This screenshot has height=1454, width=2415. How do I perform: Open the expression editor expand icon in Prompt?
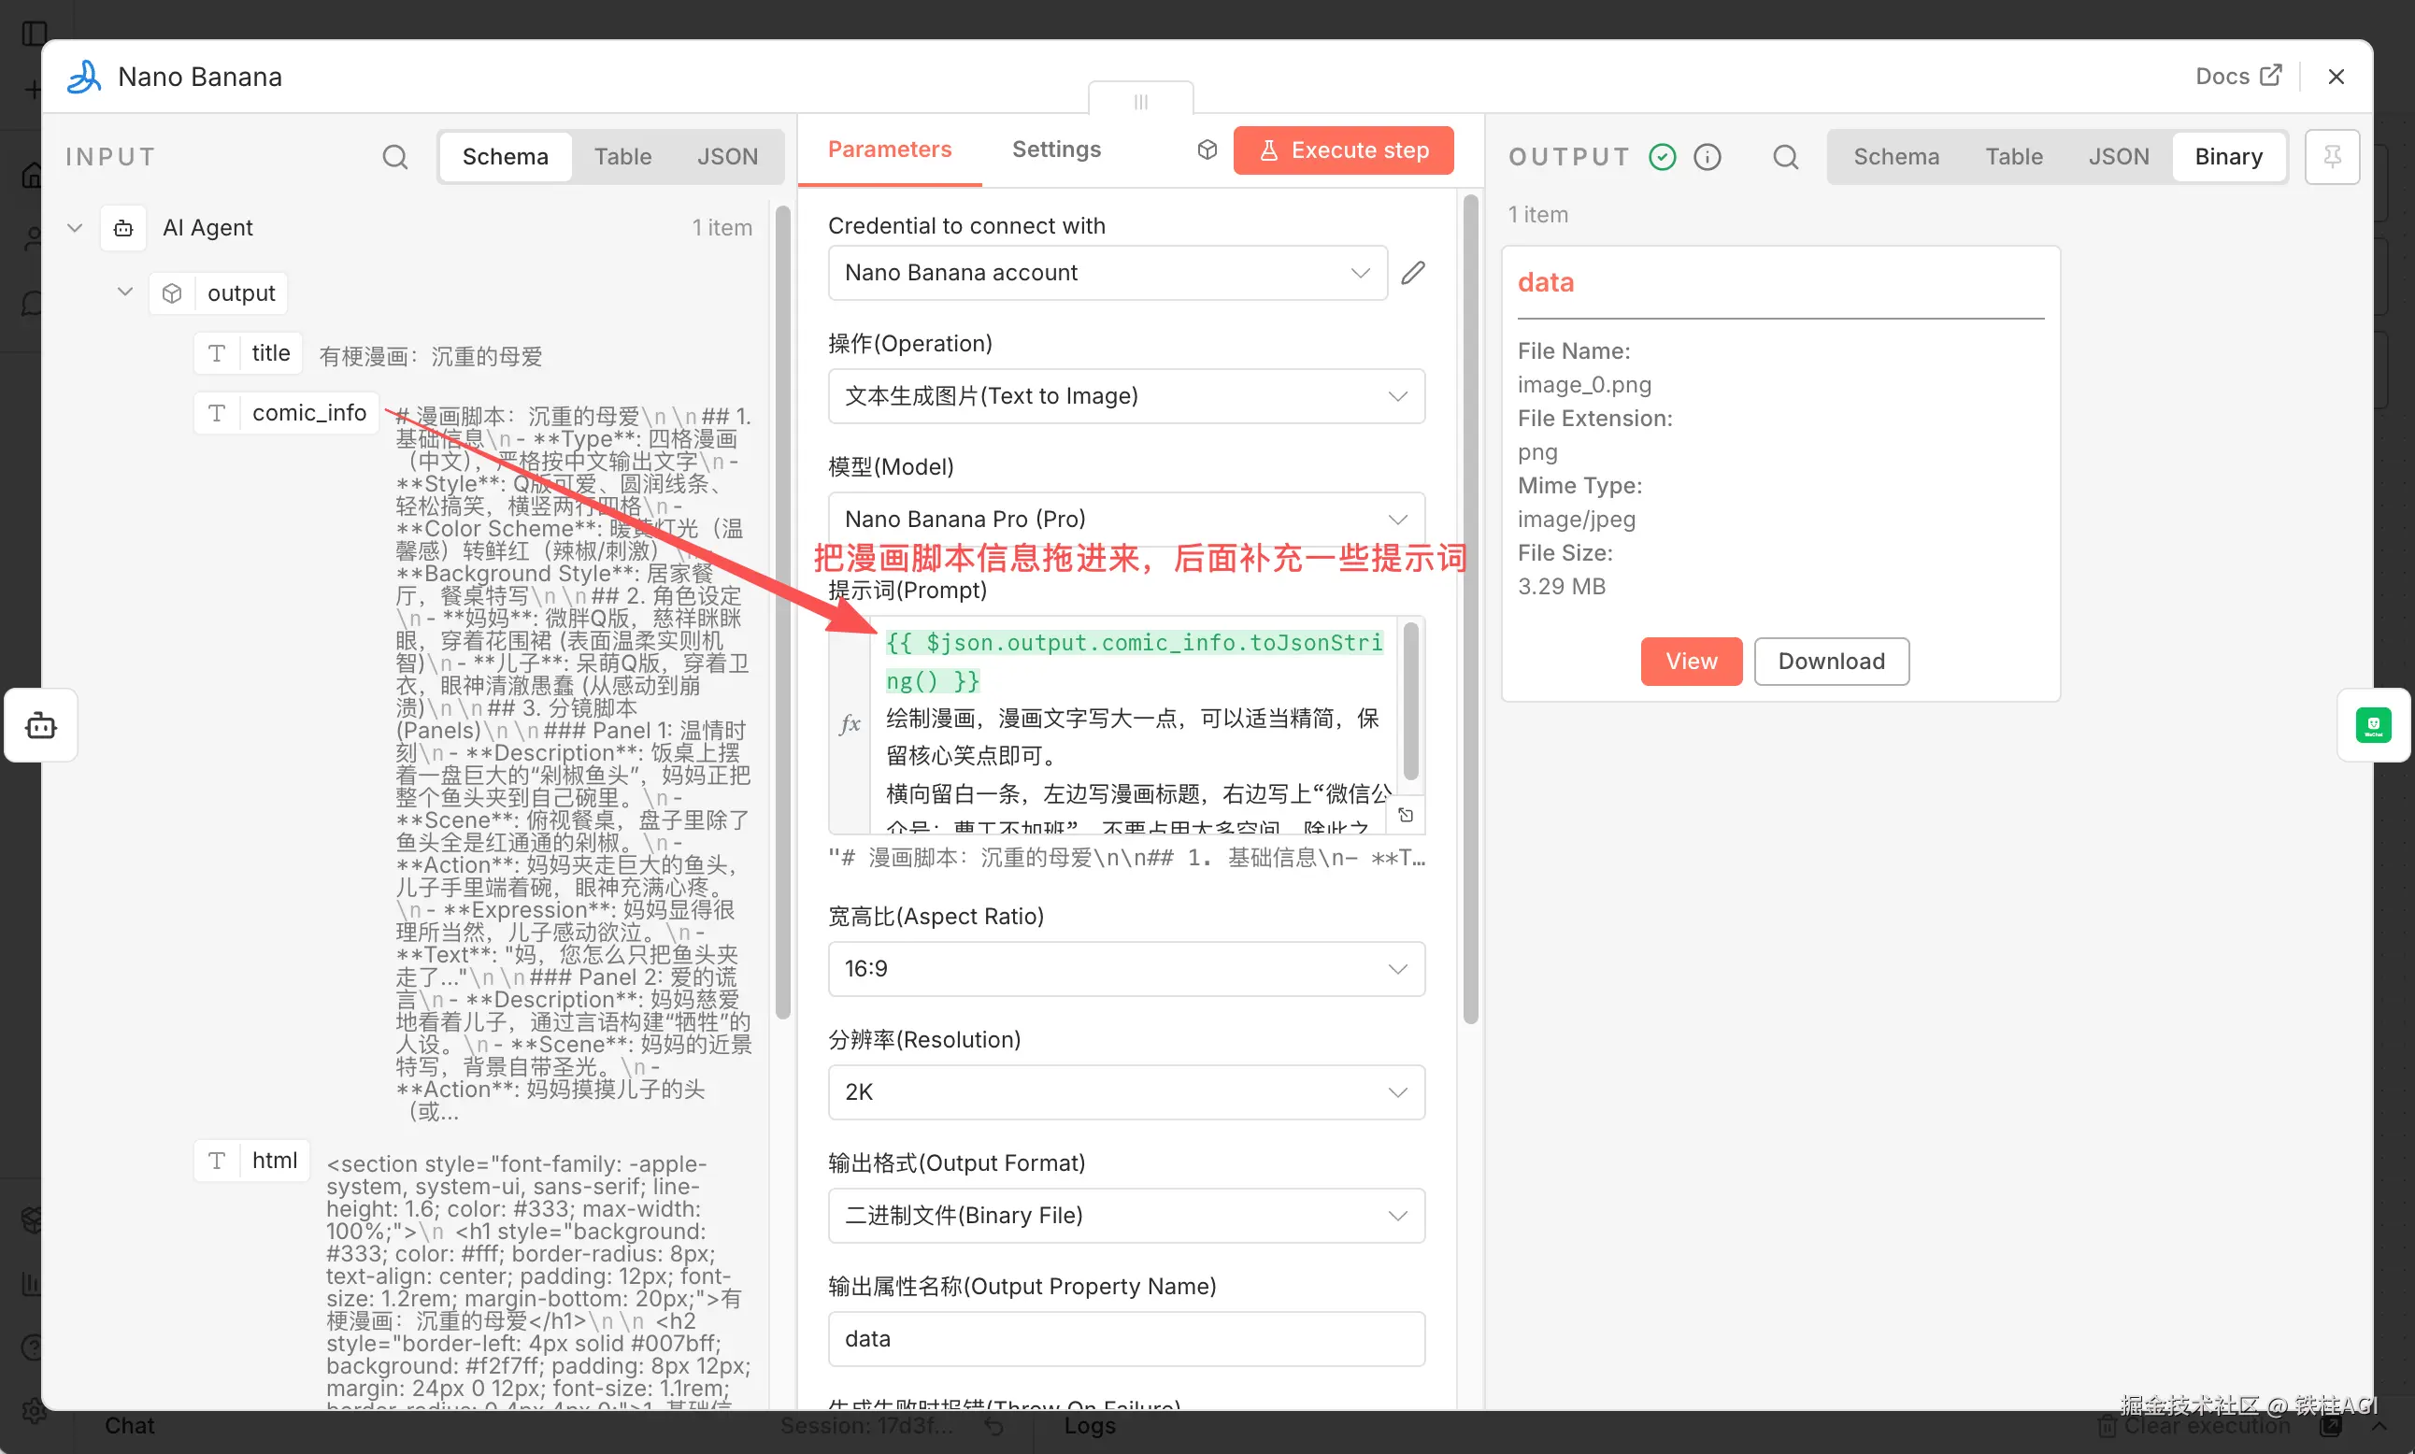(1406, 815)
